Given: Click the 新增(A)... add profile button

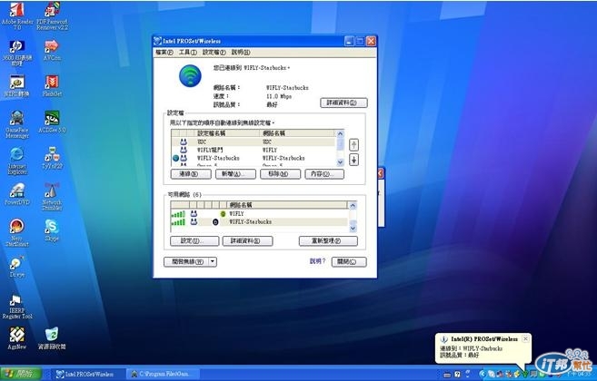Looking at the screenshot, I should pos(235,174).
